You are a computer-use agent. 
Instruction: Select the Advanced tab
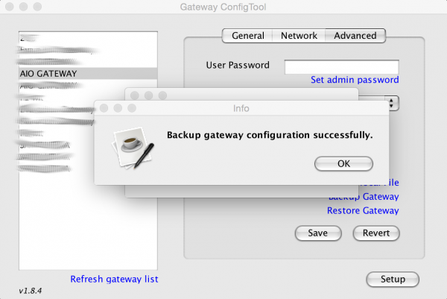pos(355,36)
